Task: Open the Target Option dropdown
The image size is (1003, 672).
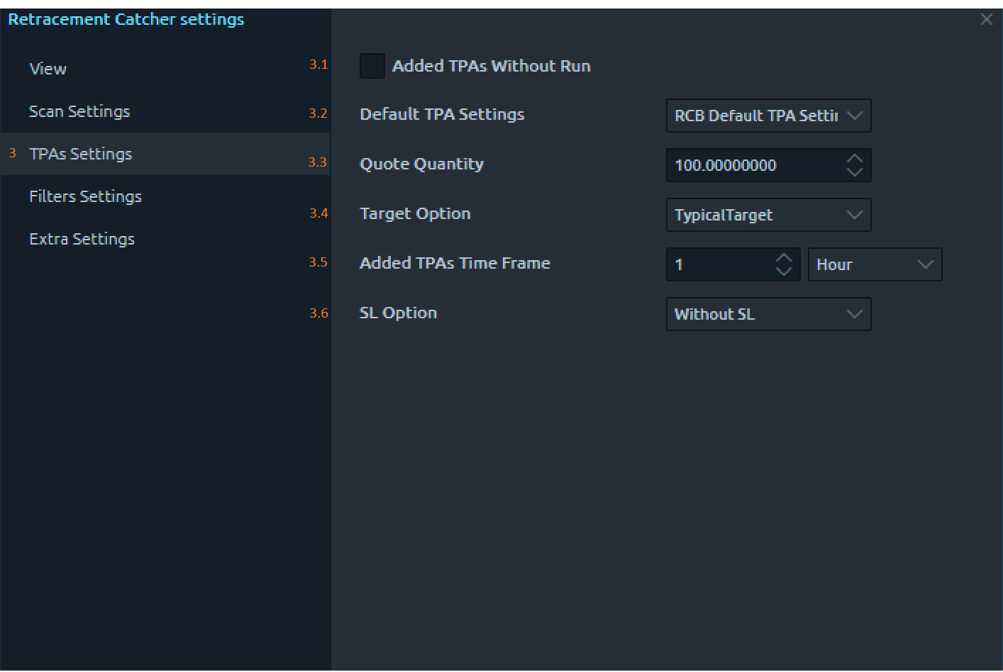Action: coord(756,215)
